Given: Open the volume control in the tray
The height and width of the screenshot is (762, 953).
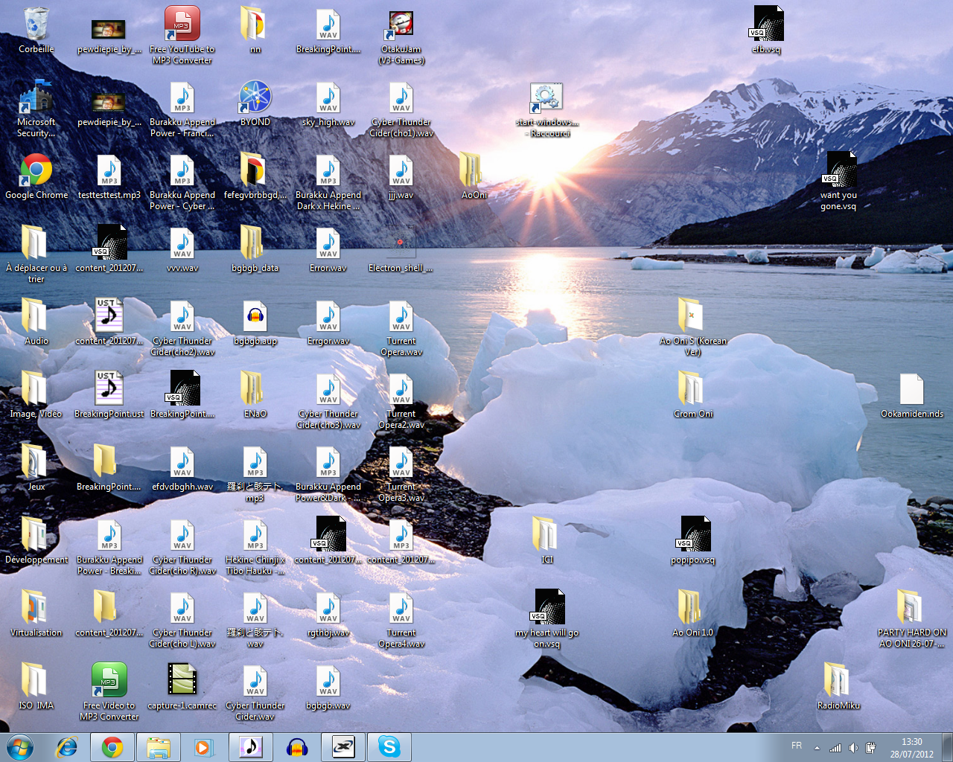Looking at the screenshot, I should point(853,748).
